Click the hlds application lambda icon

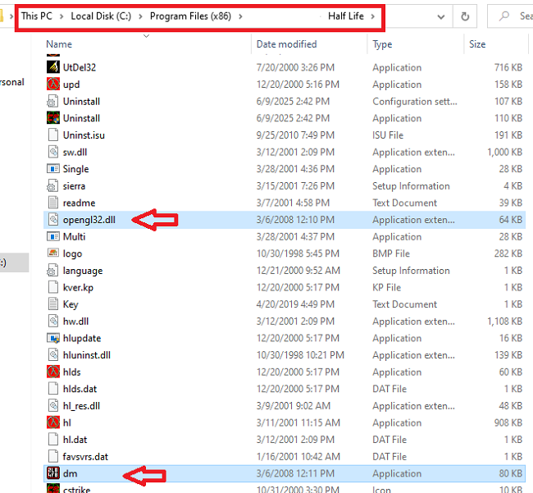click(53, 372)
